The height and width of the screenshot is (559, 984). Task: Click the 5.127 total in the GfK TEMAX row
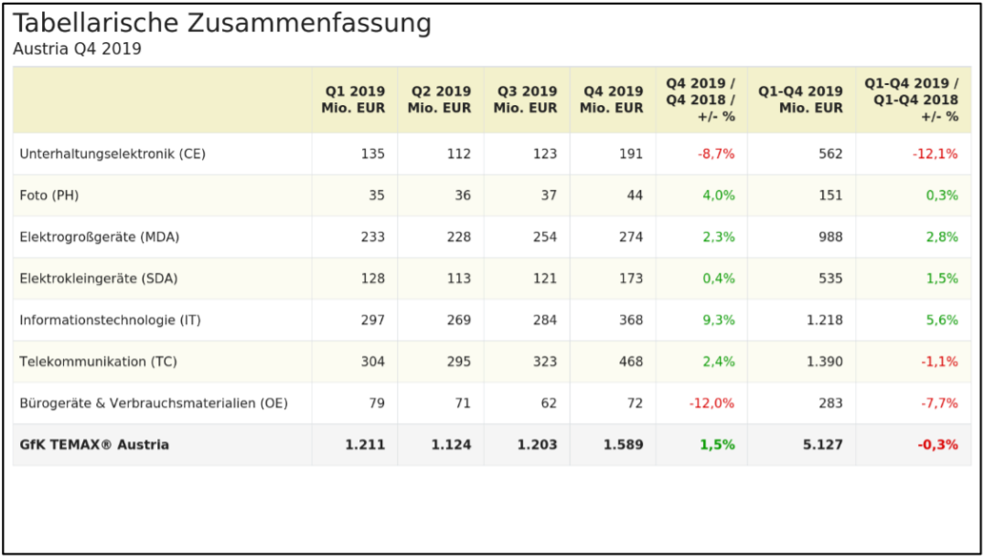pyautogui.click(x=823, y=445)
